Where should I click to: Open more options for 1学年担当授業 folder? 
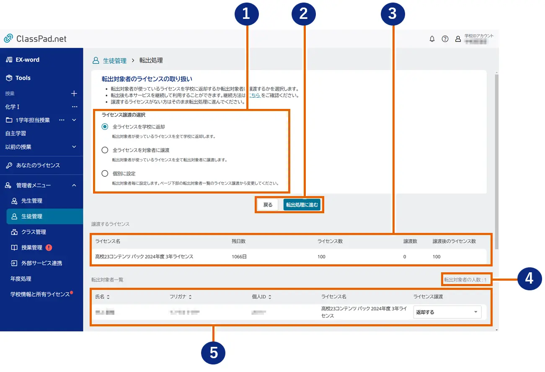62,120
